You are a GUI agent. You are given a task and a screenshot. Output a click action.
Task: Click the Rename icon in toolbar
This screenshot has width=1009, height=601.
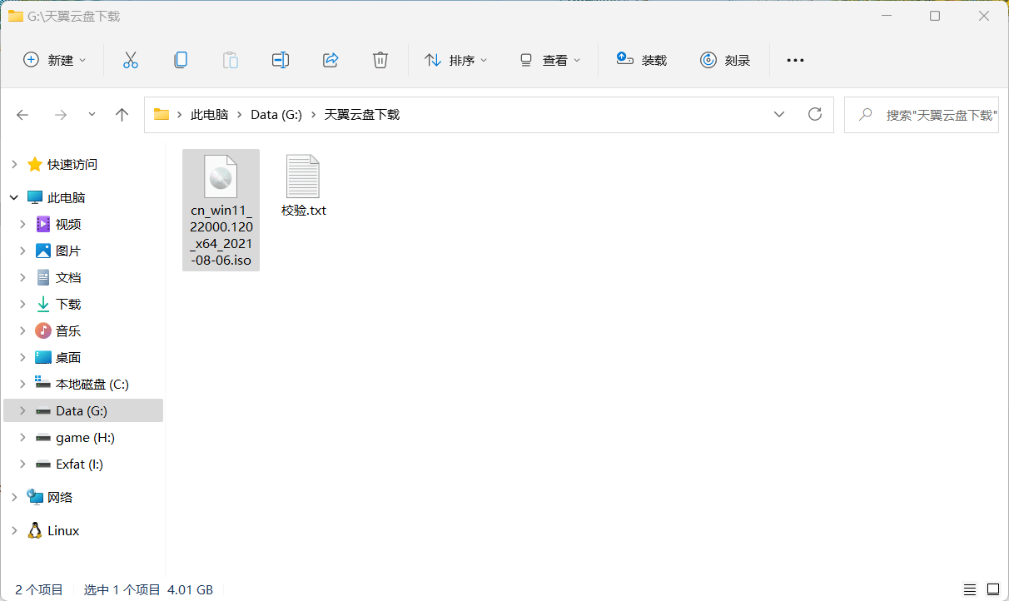(281, 60)
